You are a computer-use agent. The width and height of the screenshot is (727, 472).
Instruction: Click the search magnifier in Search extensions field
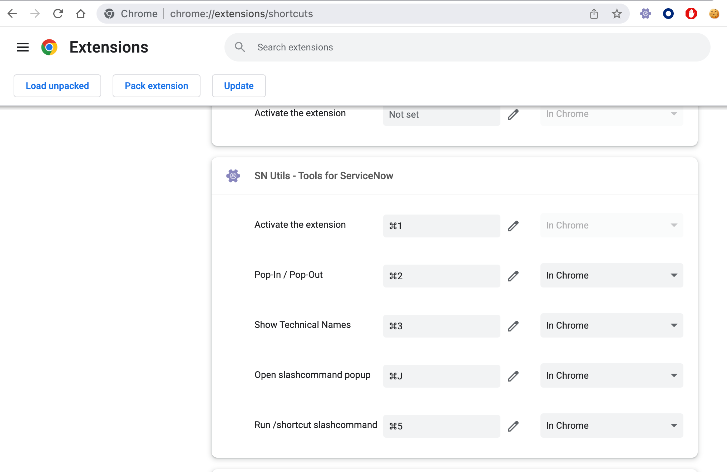coord(240,47)
